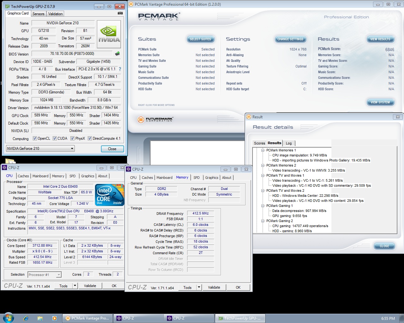This screenshot has width=404, height=323.
Task: Open Graphics tab in CPU-Z Memory window
Action: point(212,178)
